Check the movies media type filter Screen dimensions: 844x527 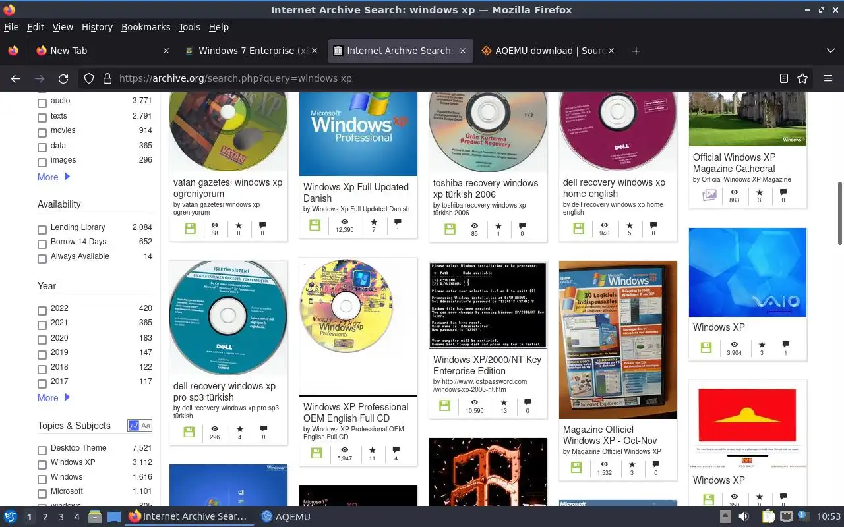42,132
